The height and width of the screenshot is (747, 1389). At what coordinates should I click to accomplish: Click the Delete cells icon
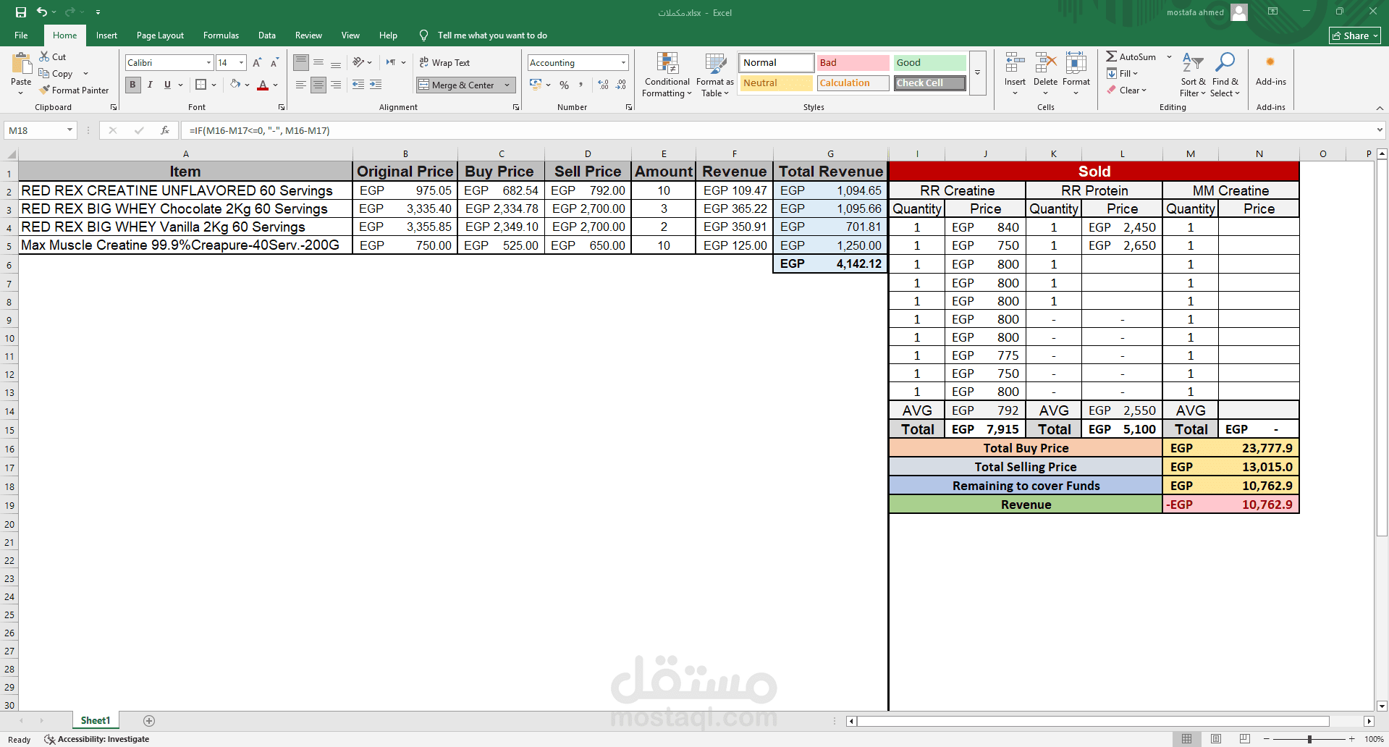(1046, 63)
